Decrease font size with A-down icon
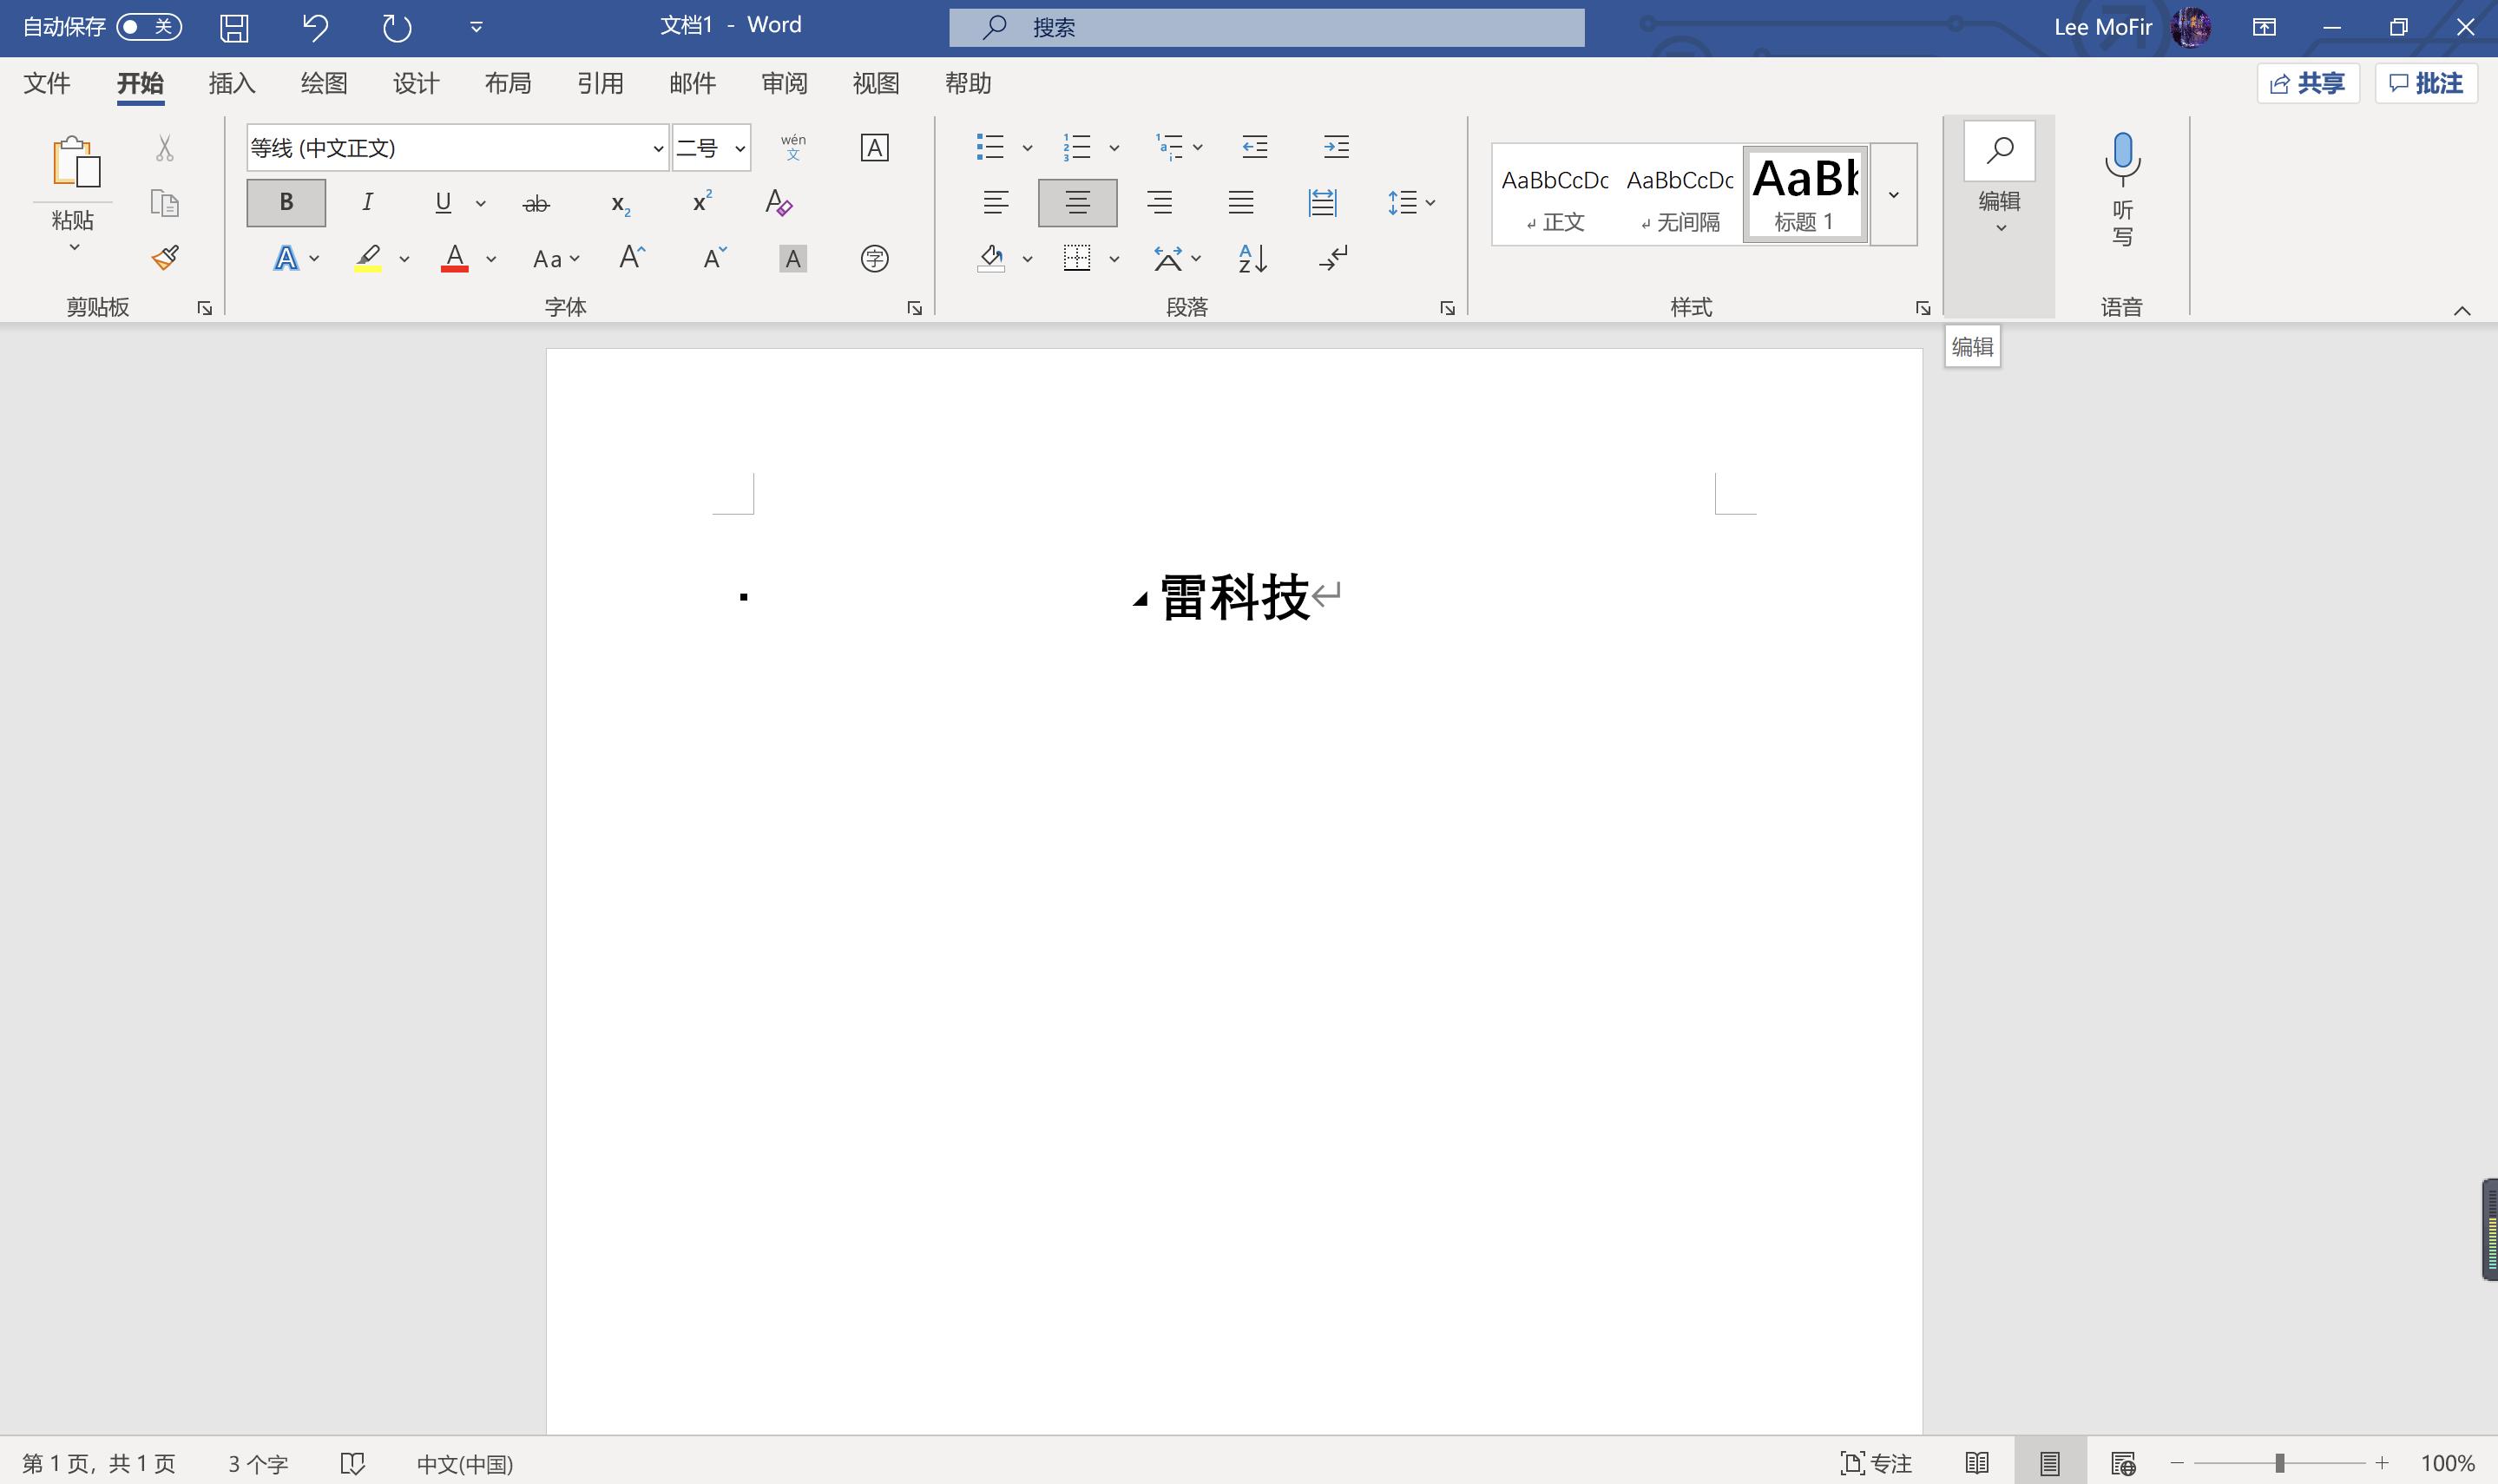The width and height of the screenshot is (2498, 1484). tap(714, 258)
